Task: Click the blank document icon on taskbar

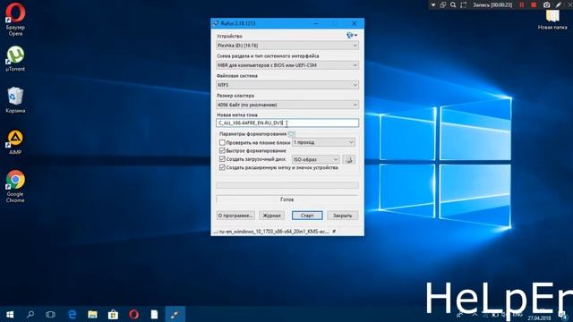Action: tap(154, 314)
